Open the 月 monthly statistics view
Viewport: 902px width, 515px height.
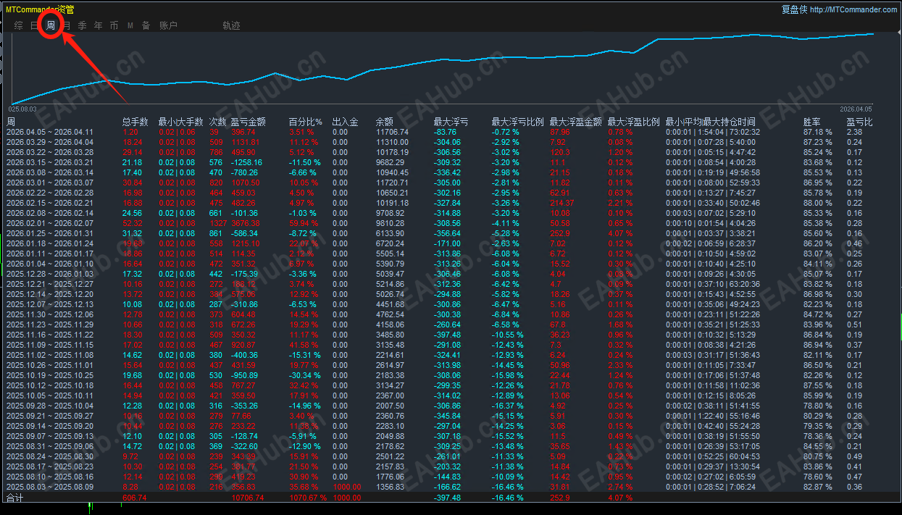tap(65, 25)
